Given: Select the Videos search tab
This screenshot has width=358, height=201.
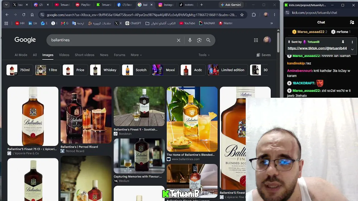Looking at the screenshot, I should click(x=64, y=55).
